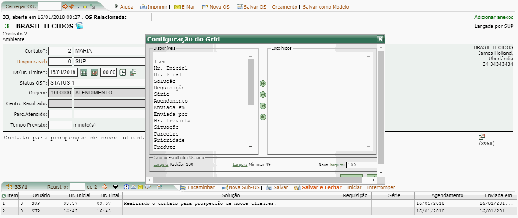Click the expand icon beside the description box

click(x=482, y=136)
